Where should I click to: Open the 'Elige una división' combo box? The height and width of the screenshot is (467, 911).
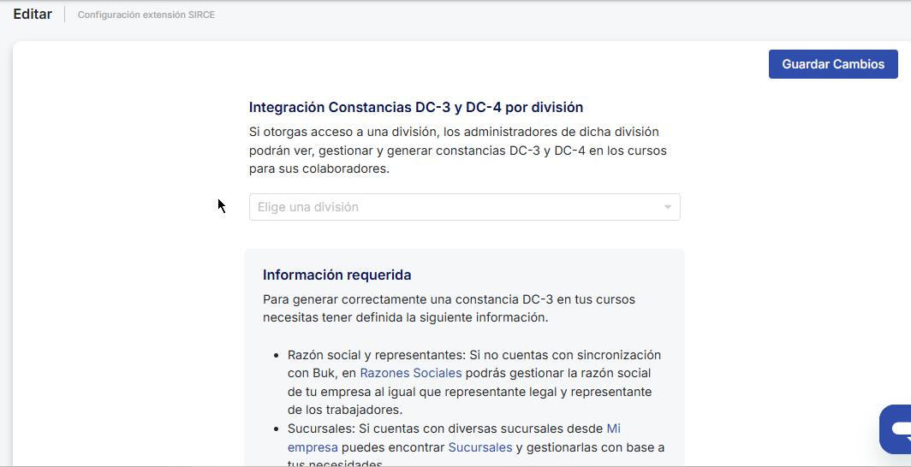click(x=454, y=207)
